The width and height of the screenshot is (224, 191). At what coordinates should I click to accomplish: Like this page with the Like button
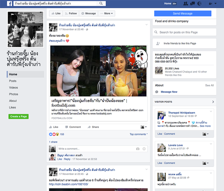[56, 13]
